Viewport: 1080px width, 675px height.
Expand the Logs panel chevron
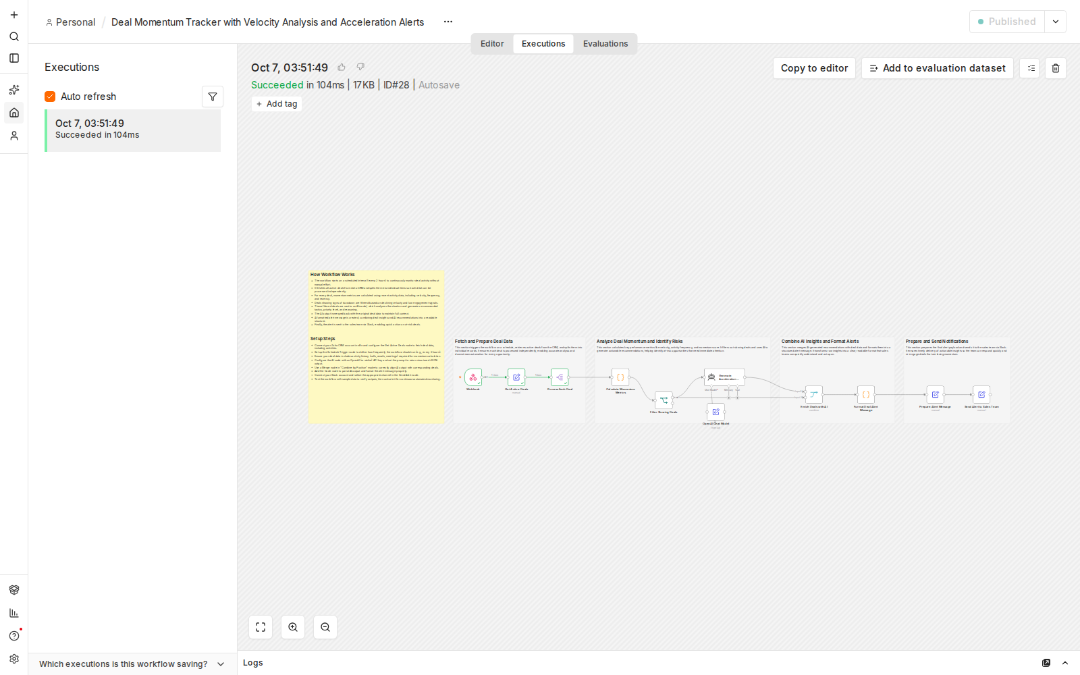(1065, 663)
